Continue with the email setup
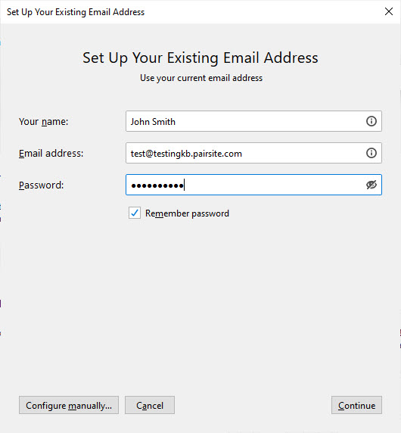 click(356, 405)
